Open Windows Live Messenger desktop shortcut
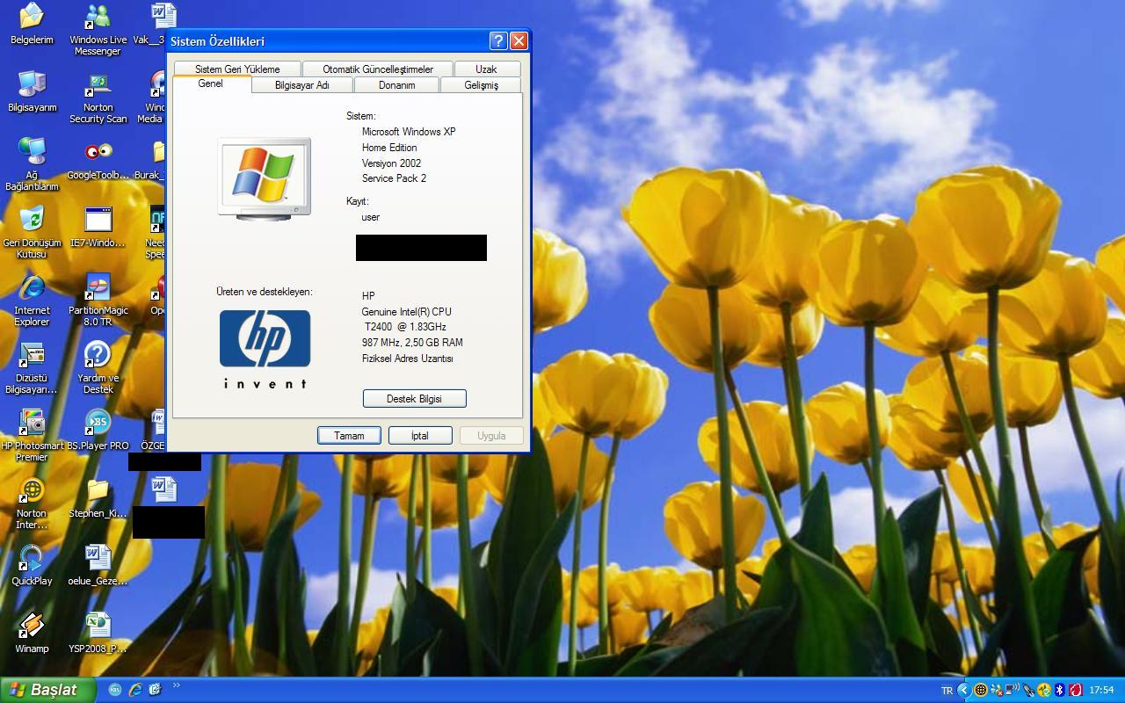 [98, 29]
